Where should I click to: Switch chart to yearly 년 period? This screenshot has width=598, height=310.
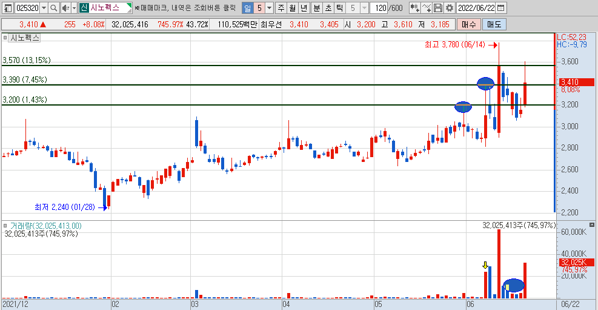tap(304, 8)
